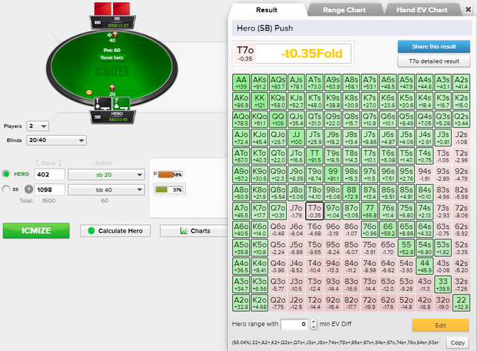Select the 72o hand cell
The height and width of the screenshot is (351, 477).
(369, 303)
